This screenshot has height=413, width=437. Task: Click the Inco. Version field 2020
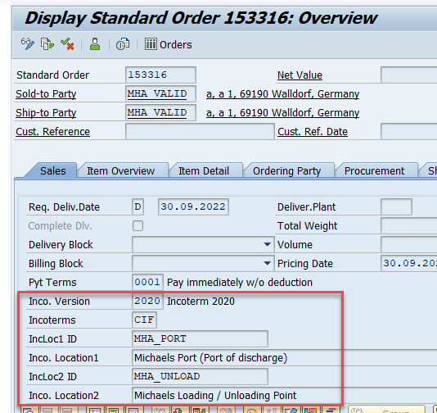(x=147, y=301)
